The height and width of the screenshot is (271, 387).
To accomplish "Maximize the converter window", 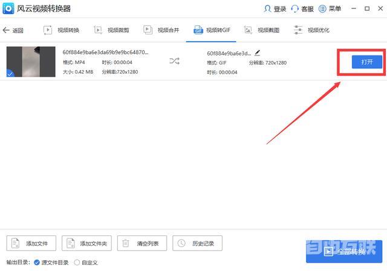I will (367, 8).
